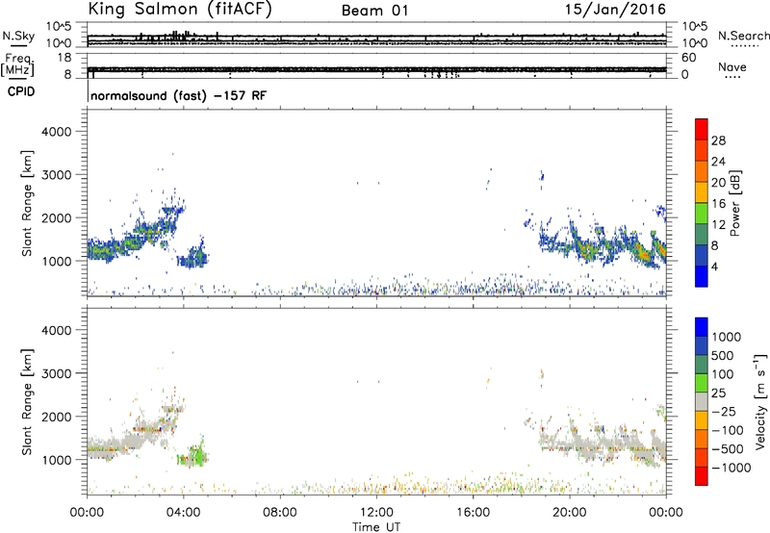
Task: Click the "10^5" tick beside N.Search legend
Action: coord(695,27)
